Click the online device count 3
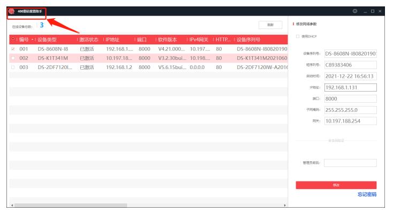The height and width of the screenshot is (212, 393). 42,25
